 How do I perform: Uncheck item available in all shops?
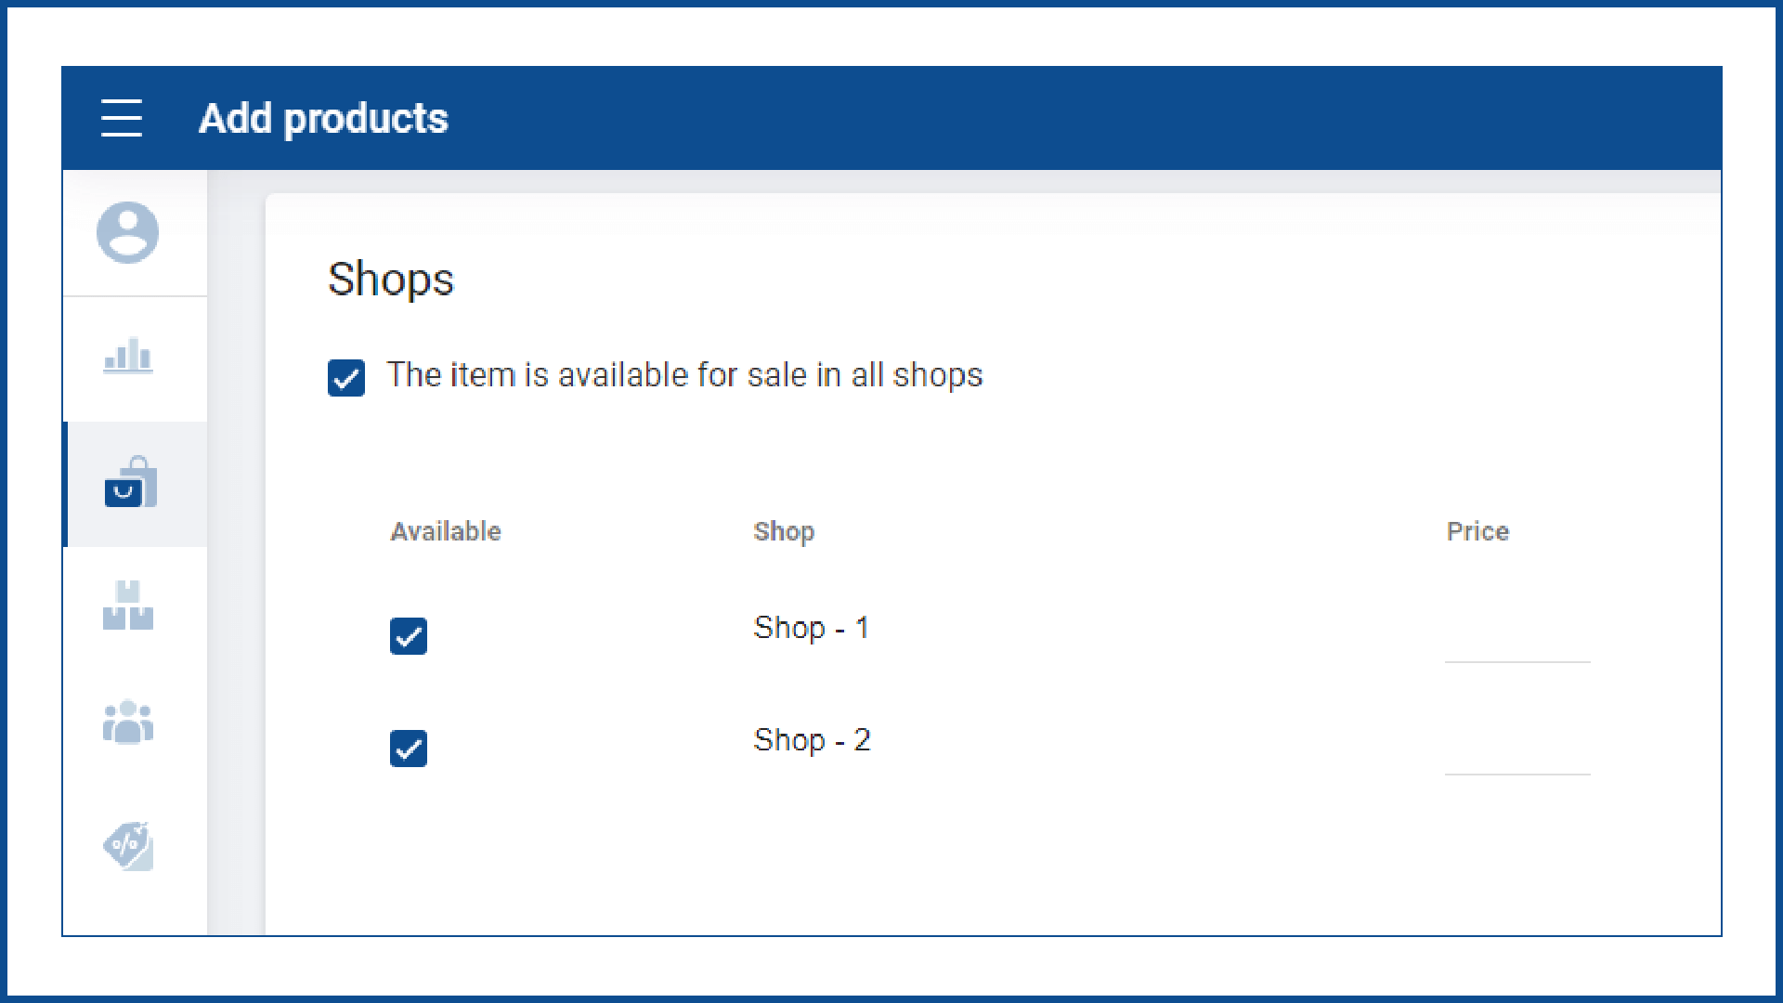coord(346,378)
